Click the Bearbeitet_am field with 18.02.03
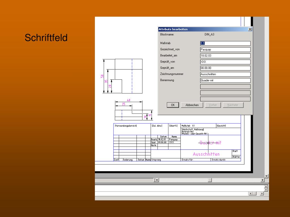 click(225, 56)
